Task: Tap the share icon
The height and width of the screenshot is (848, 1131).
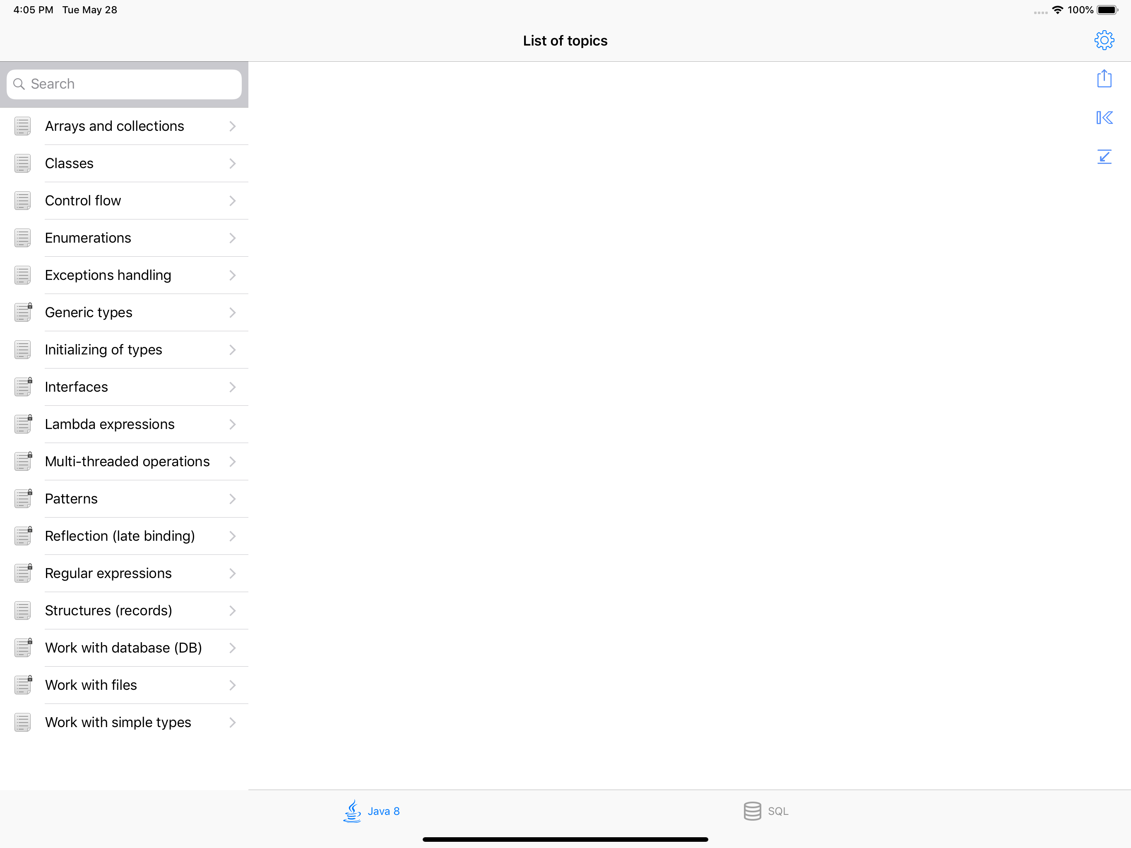Action: tap(1104, 79)
